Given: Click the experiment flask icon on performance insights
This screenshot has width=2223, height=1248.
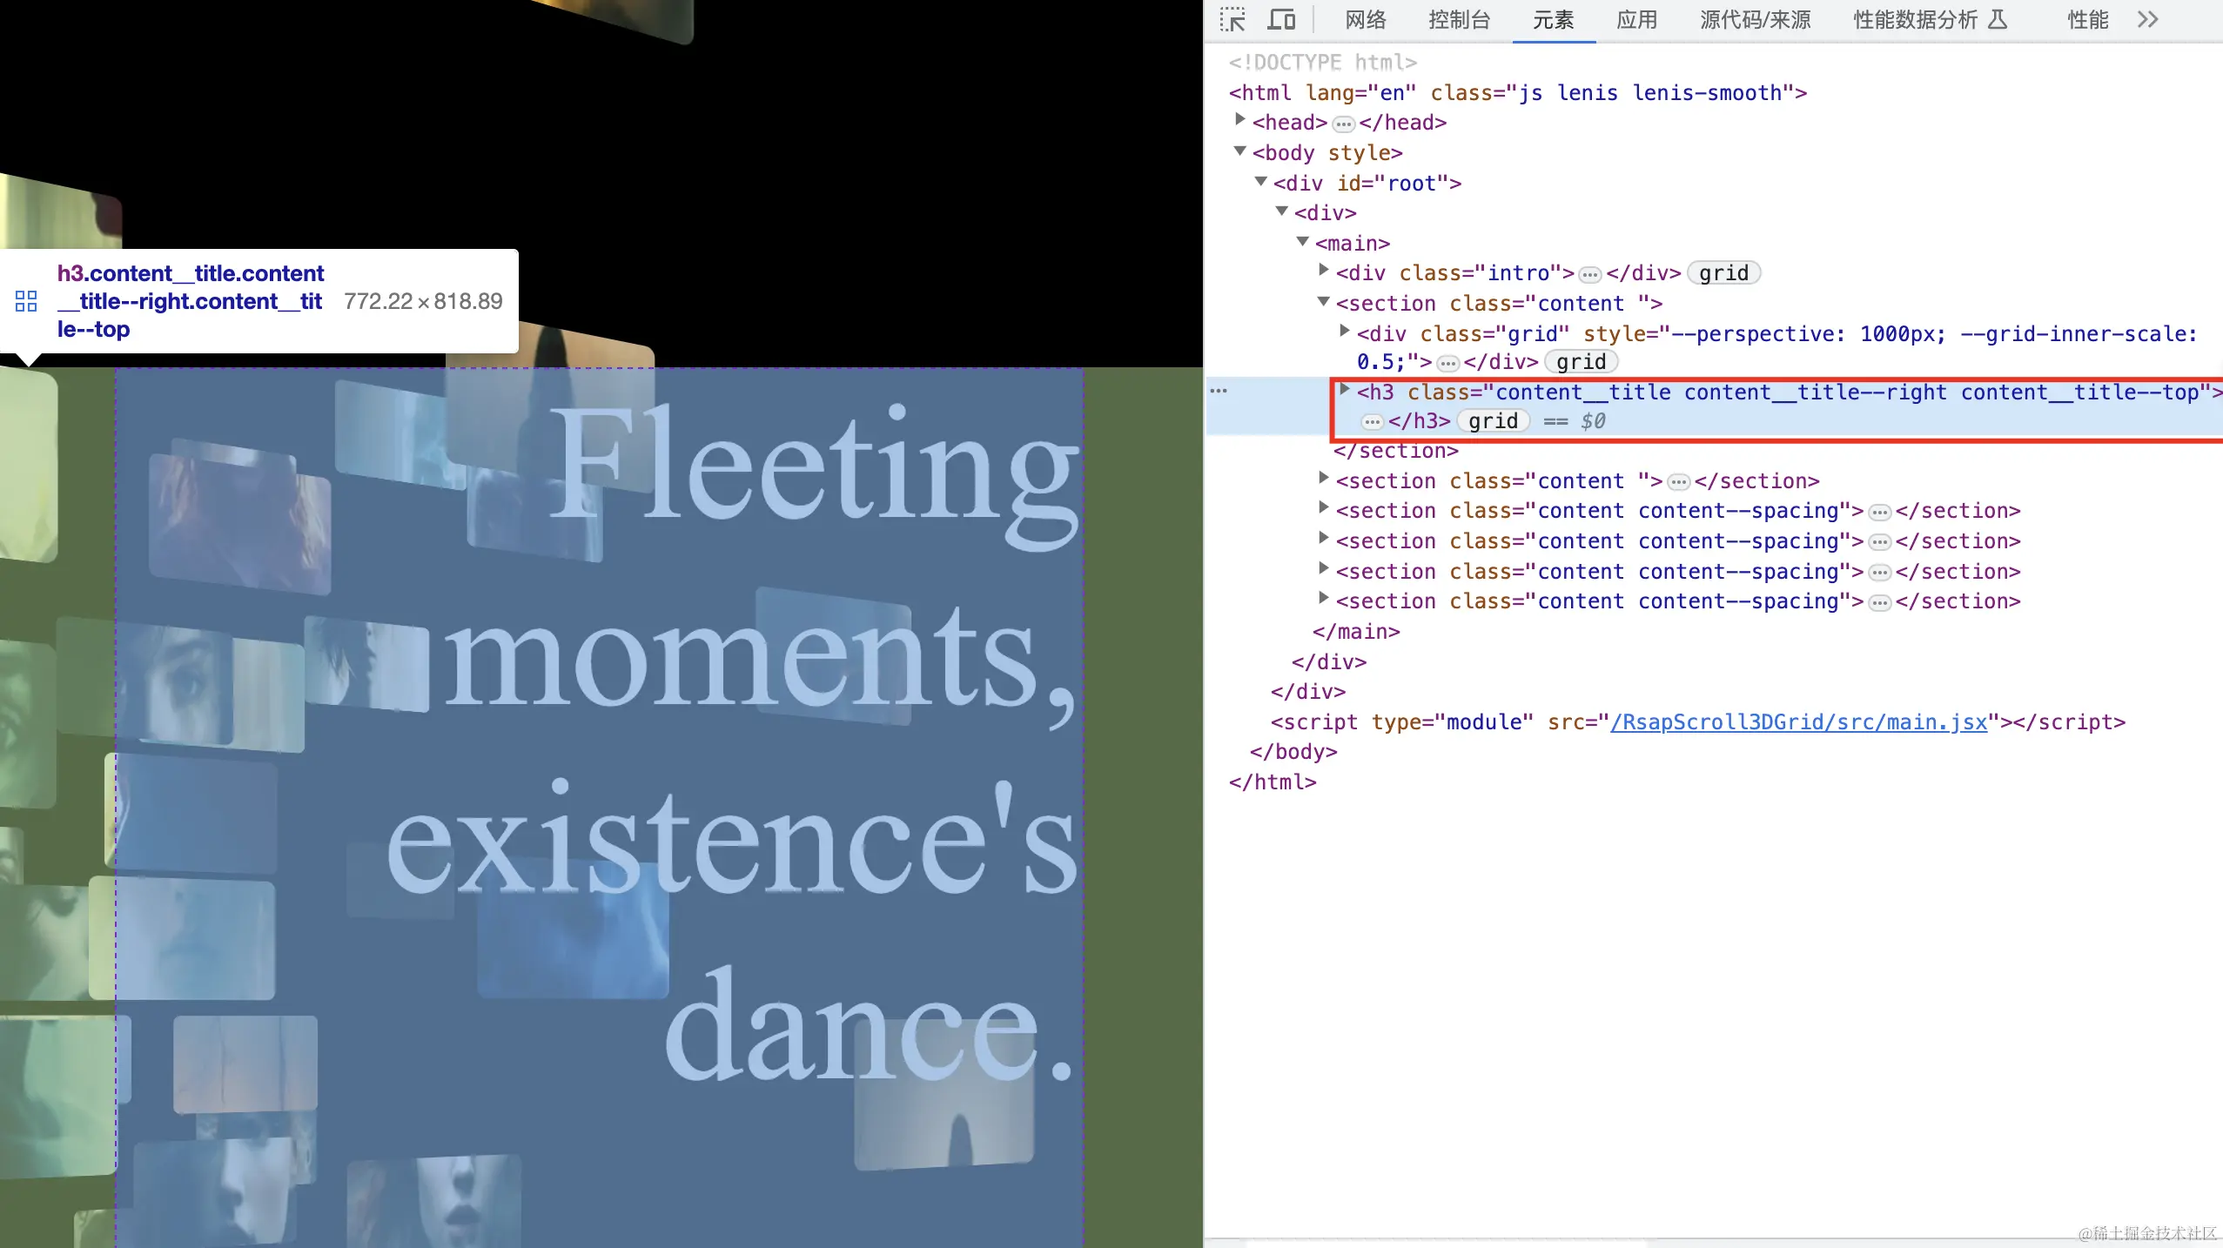Looking at the screenshot, I should 1998,19.
